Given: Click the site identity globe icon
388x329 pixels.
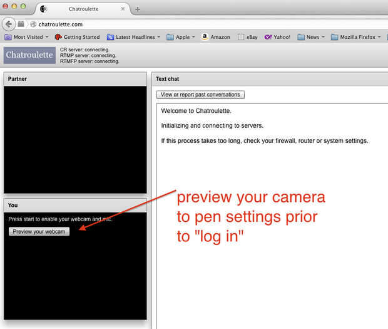Looking at the screenshot, I should (x=33, y=24).
